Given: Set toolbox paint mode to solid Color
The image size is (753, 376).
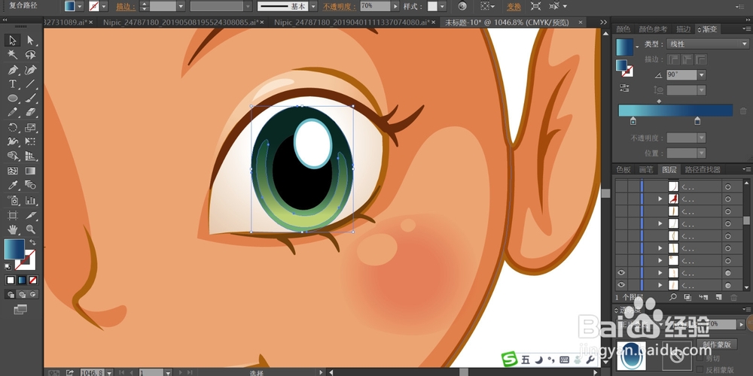Looking at the screenshot, I should [x=11, y=280].
